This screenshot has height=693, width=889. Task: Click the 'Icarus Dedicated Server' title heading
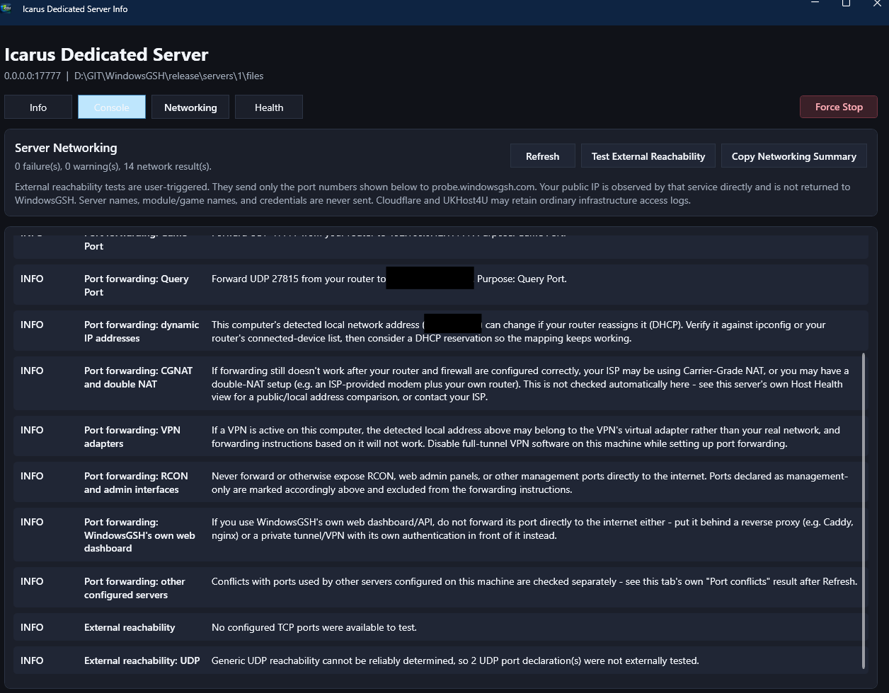pos(106,54)
